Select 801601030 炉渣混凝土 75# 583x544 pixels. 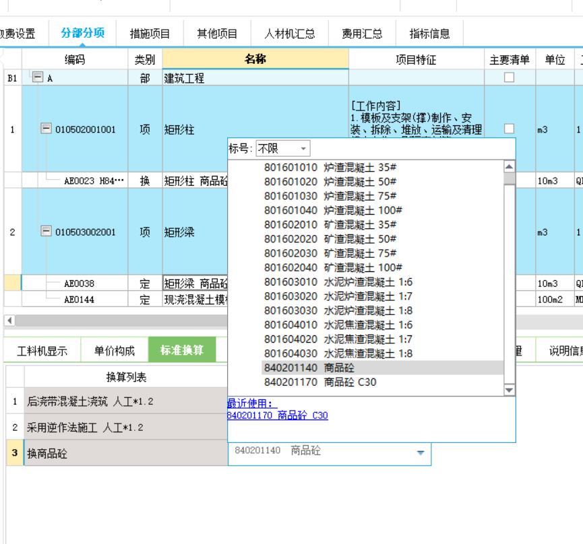382,196
